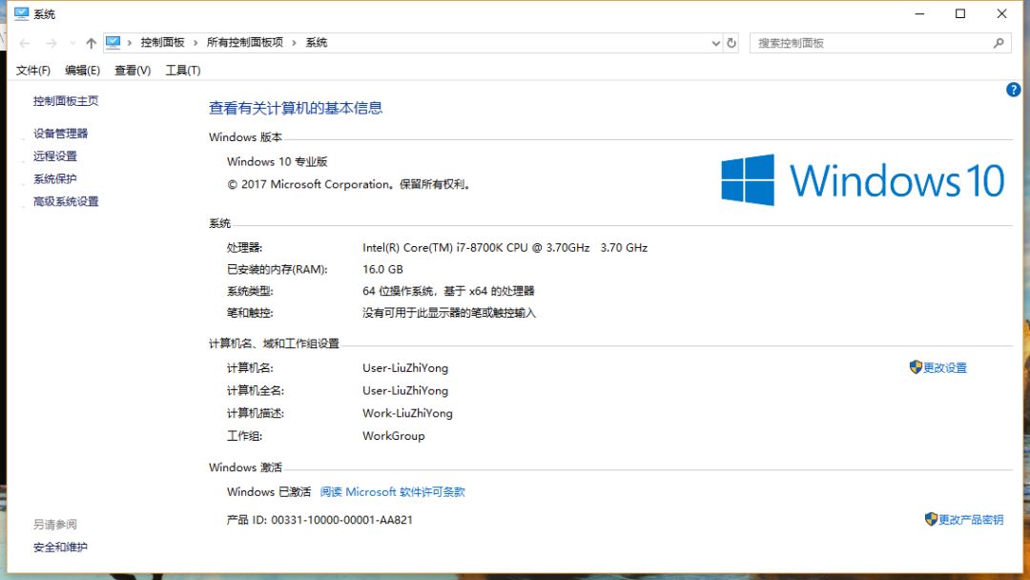
Task: Expand the chevron before 控制面板 breadcrumb
Action: pos(130,43)
